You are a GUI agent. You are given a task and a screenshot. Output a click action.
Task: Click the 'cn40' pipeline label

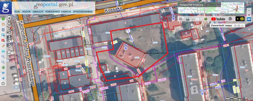pyautogui.click(x=148, y=83)
